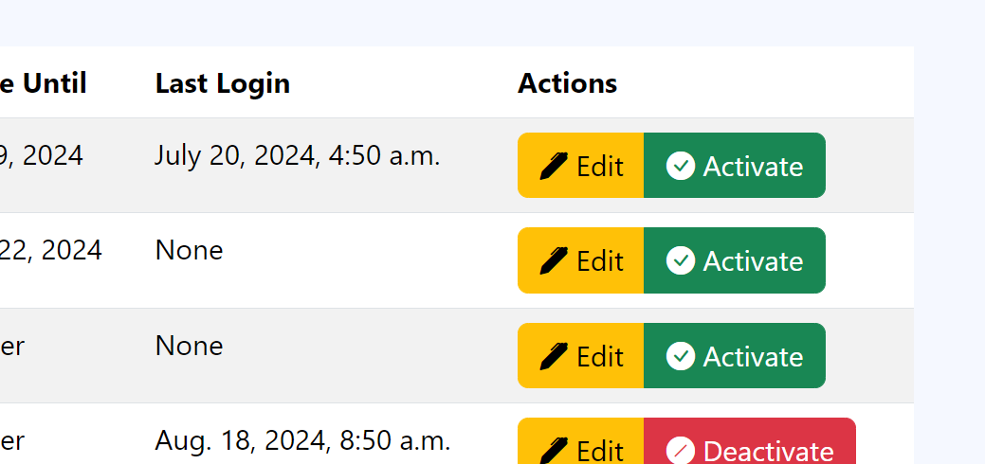This screenshot has height=464, width=985.
Task: Click the pencil icon in the second row
Action: 554,261
